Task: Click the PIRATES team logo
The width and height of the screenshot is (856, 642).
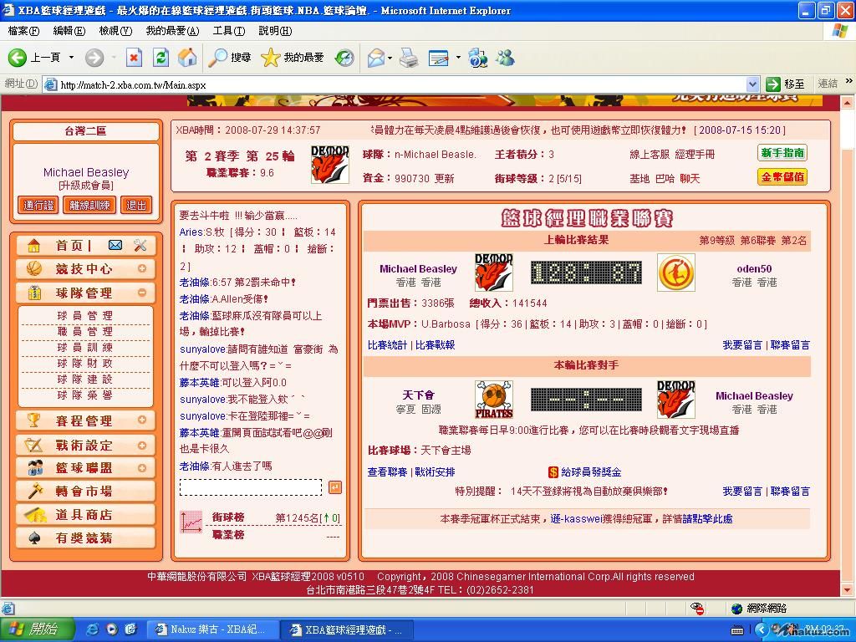Action: pos(493,400)
